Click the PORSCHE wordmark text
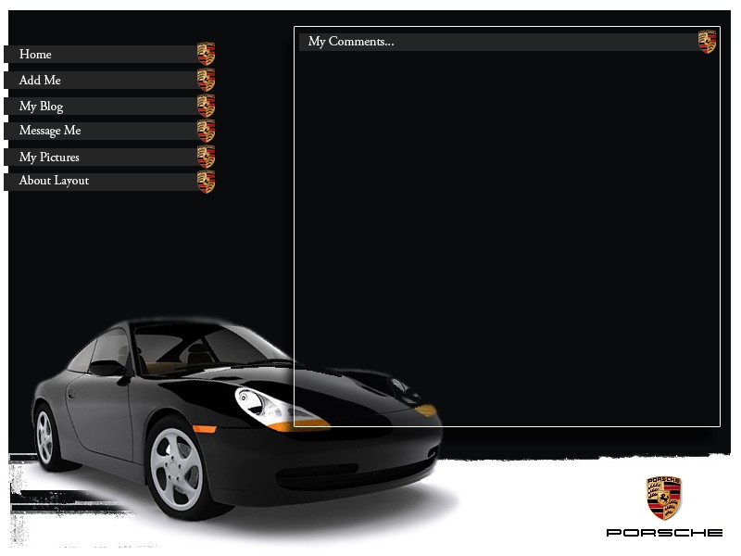This screenshot has height=556, width=741. (x=664, y=533)
